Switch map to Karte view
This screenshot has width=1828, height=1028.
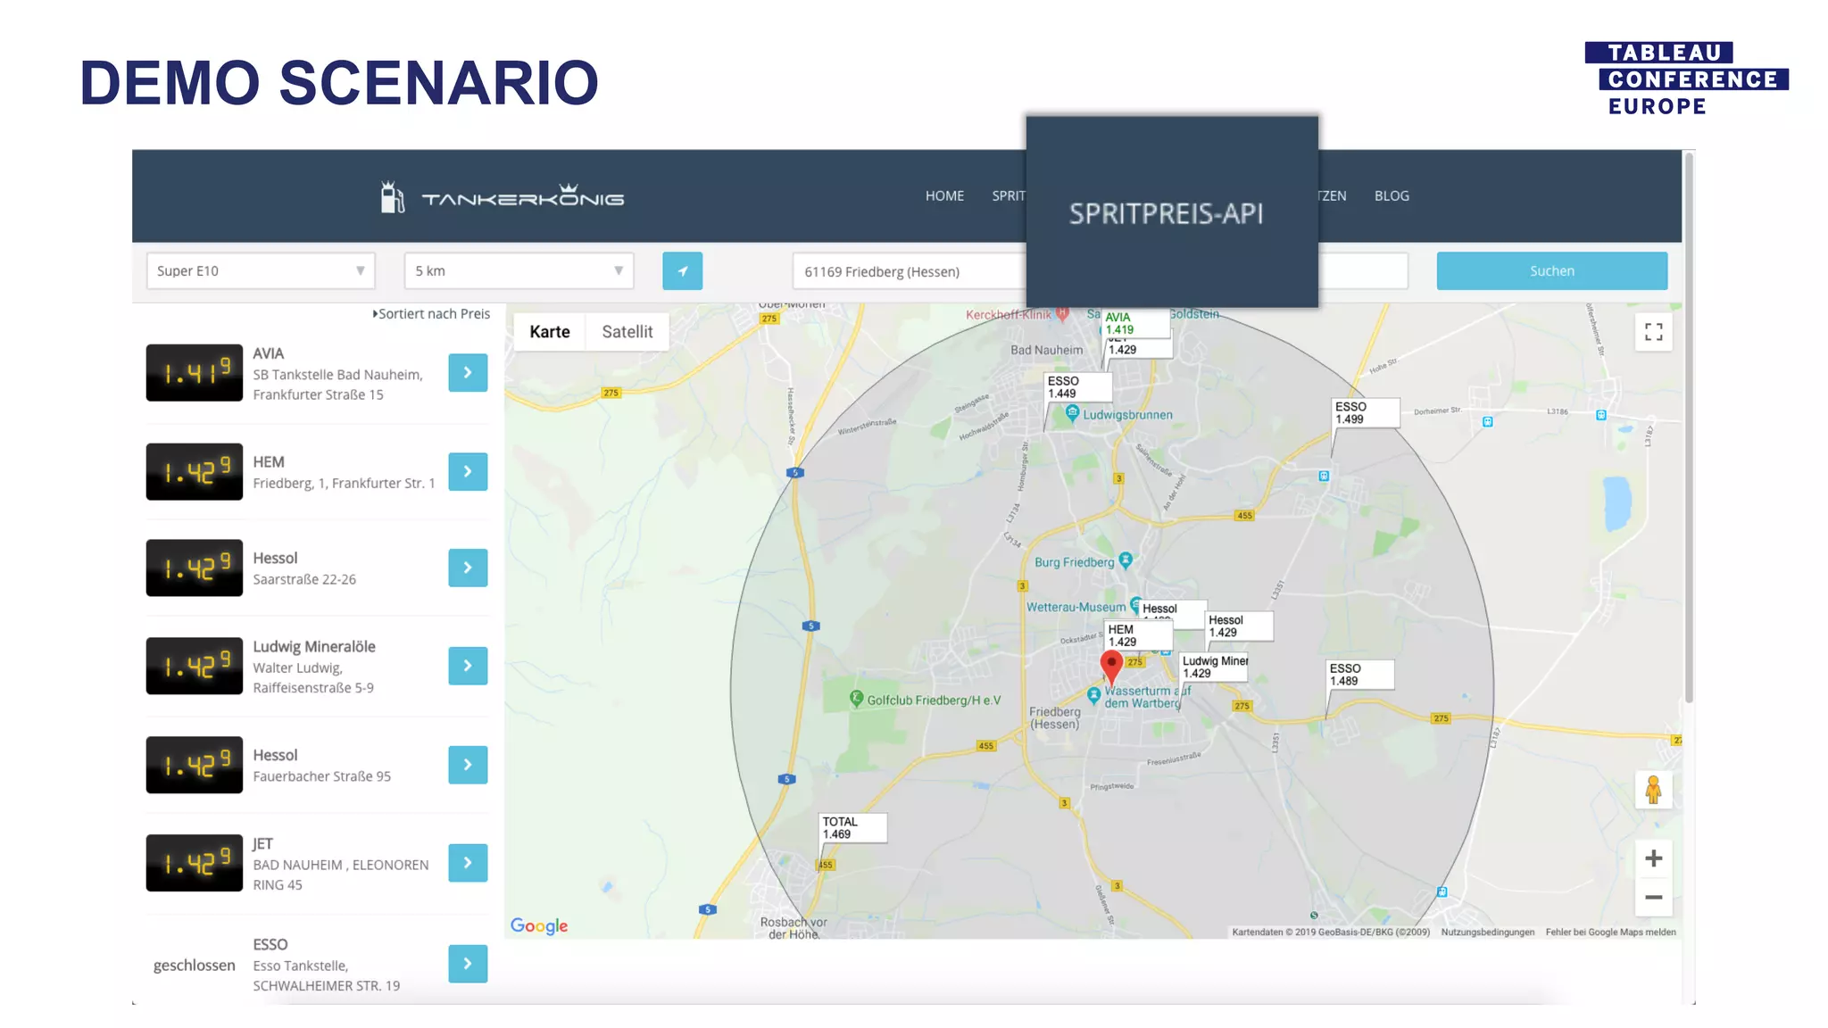549,332
